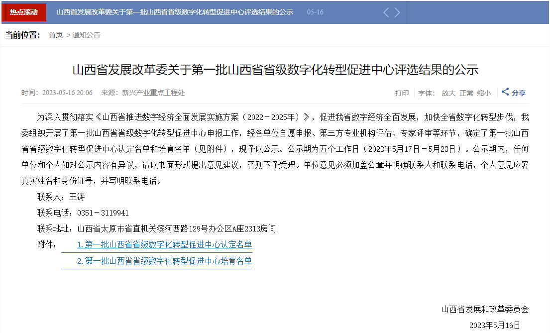Click the 山西省发展和改革委员会 signature at bottom
Viewport: 550px width, 333px height.
(485, 309)
